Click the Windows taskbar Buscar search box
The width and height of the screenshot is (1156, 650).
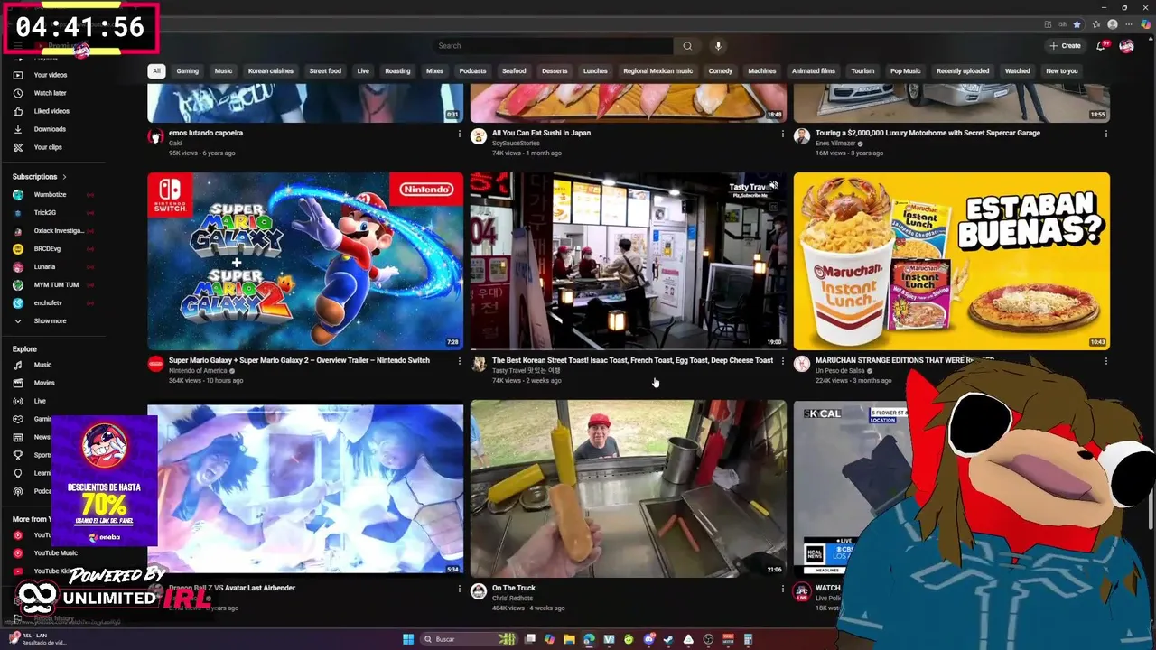point(468,639)
